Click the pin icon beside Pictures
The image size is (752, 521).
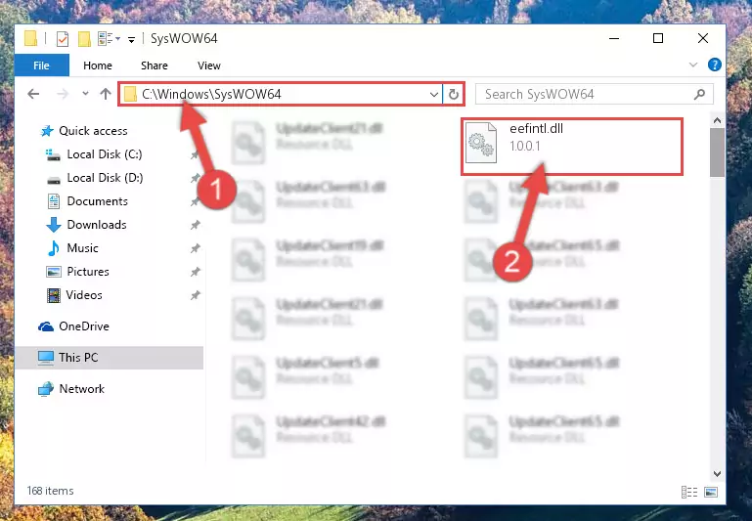pyautogui.click(x=195, y=273)
